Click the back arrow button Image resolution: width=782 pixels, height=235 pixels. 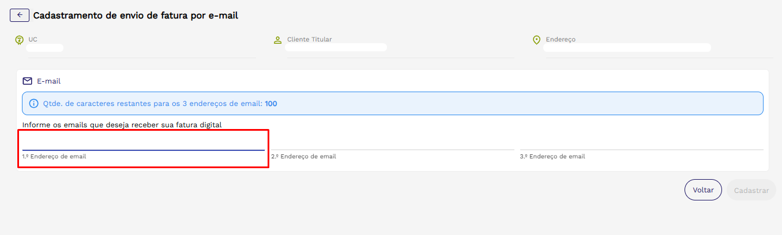coord(20,16)
